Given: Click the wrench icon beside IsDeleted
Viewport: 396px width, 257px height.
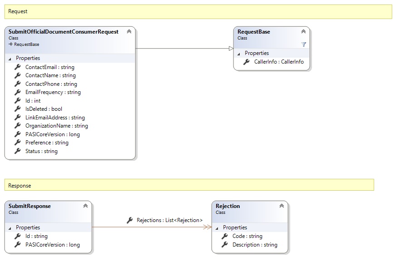Looking at the screenshot, I should click(18, 109).
